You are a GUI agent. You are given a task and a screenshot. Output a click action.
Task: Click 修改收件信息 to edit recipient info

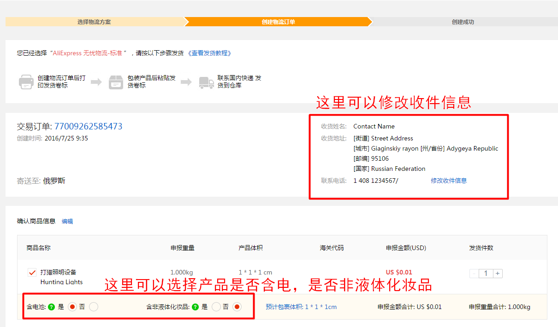448,181
